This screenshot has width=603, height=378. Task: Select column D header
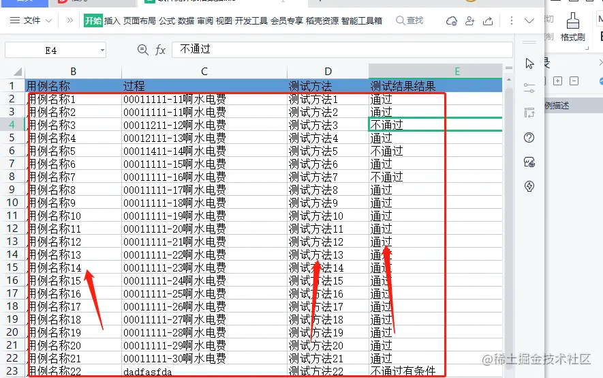328,72
